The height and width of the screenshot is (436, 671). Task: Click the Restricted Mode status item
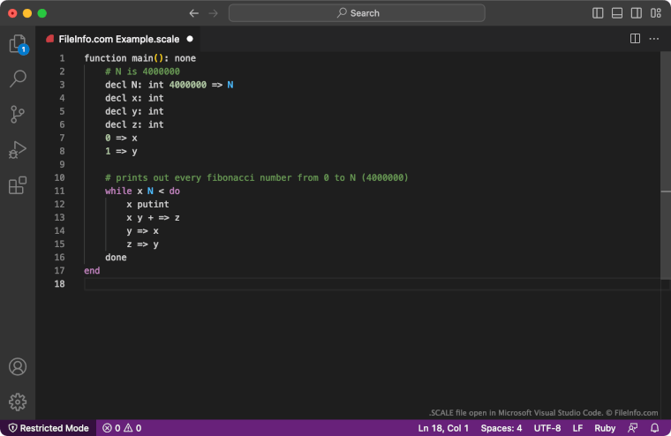(48, 428)
